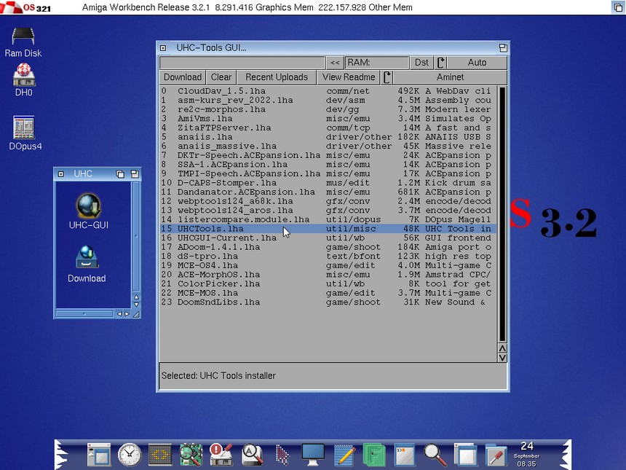The width and height of the screenshot is (626, 470).
Task: Cycle the Aminet source selector
Action: [444, 77]
